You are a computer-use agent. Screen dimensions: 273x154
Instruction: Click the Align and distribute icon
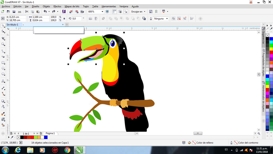pyautogui.click(x=192, y=18)
